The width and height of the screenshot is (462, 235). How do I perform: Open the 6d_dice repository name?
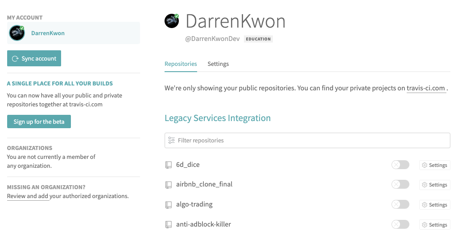188,165
